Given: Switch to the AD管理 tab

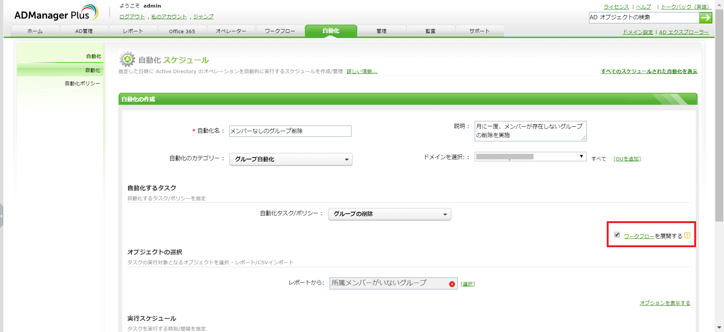Looking at the screenshot, I should pos(84,31).
